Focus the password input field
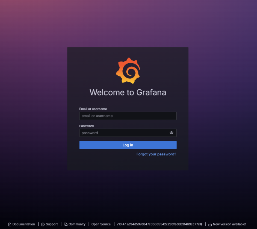The image size is (257, 229). (128, 133)
